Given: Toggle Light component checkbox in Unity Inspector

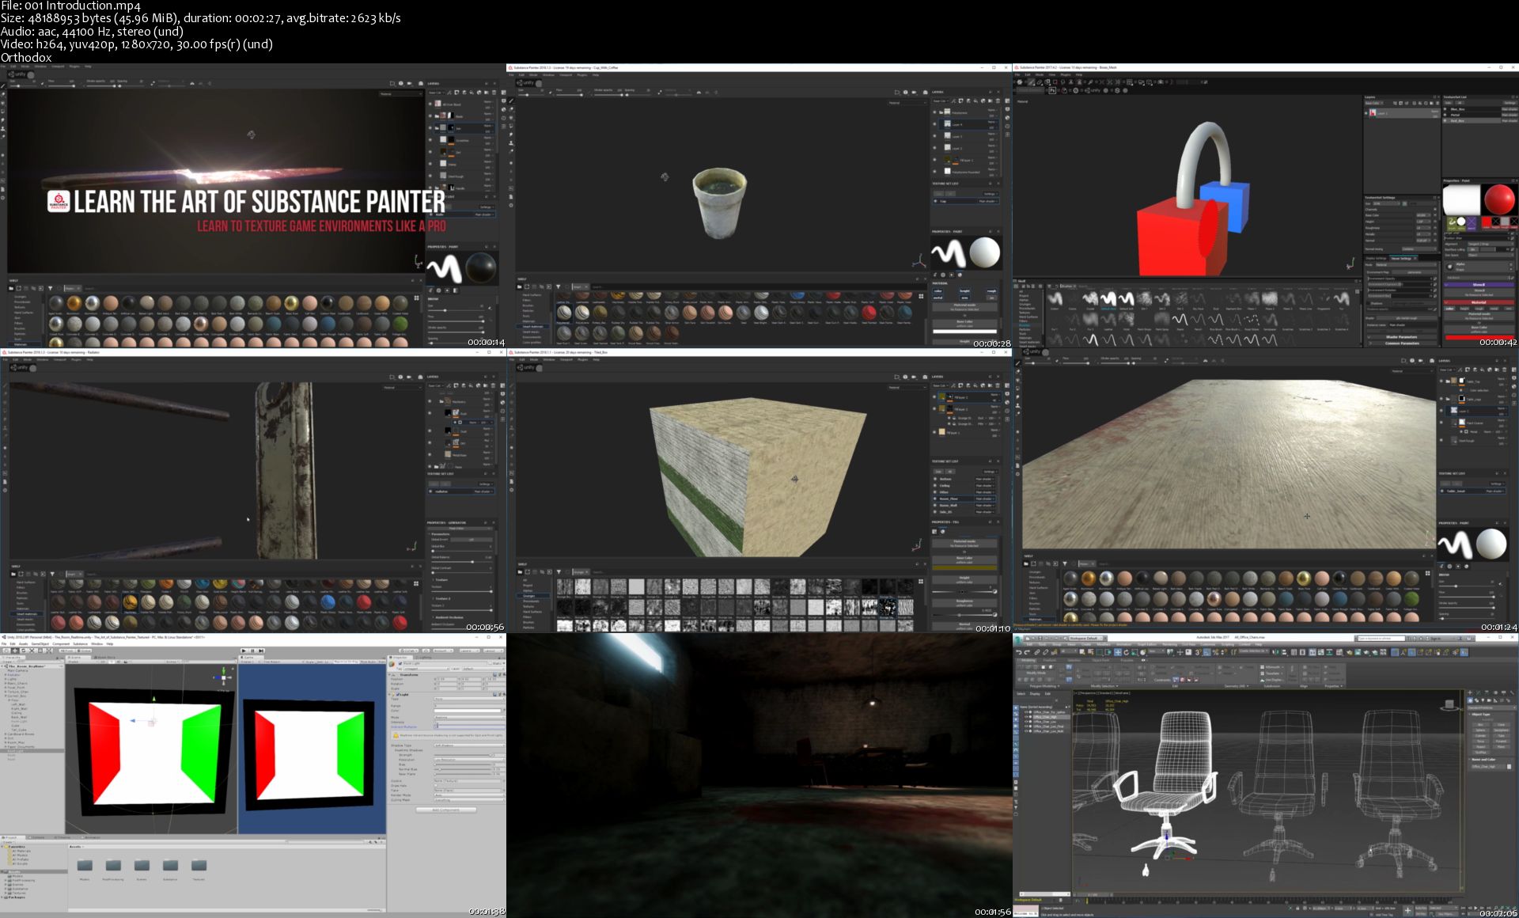Looking at the screenshot, I should tap(398, 694).
